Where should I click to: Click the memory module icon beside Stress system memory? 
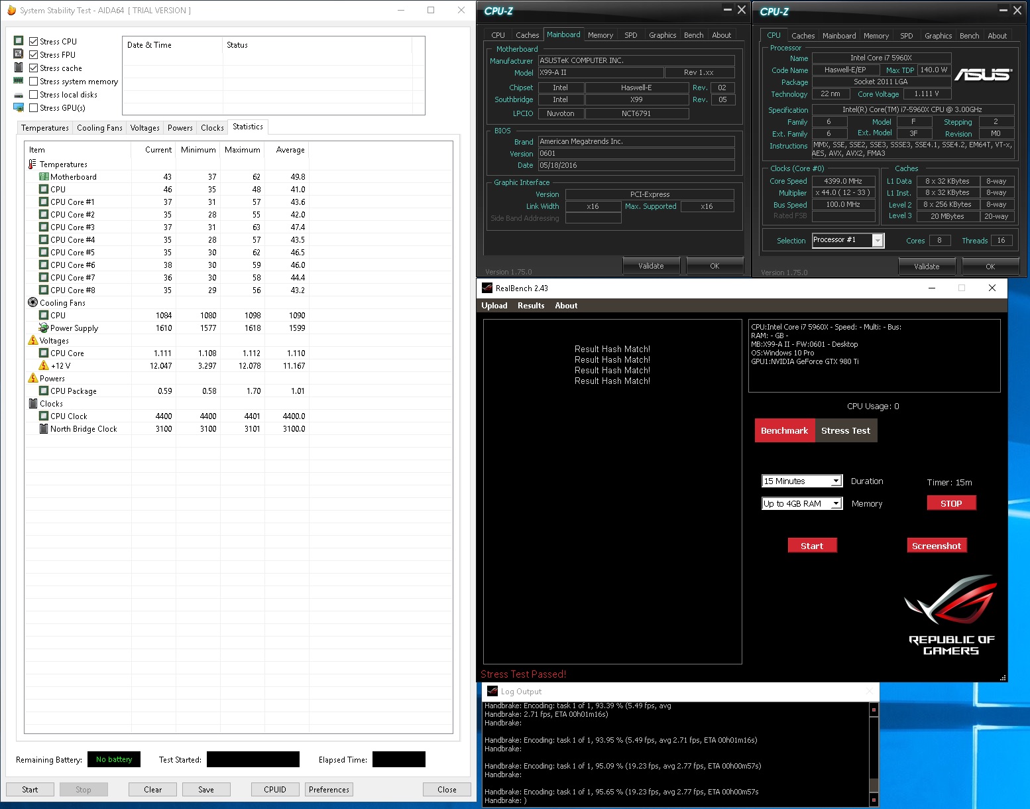click(x=19, y=81)
